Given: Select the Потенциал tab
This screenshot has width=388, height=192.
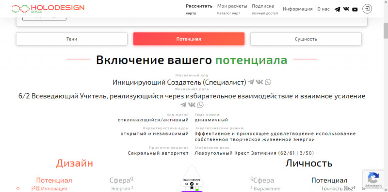Looking at the screenshot, I should (x=189, y=39).
